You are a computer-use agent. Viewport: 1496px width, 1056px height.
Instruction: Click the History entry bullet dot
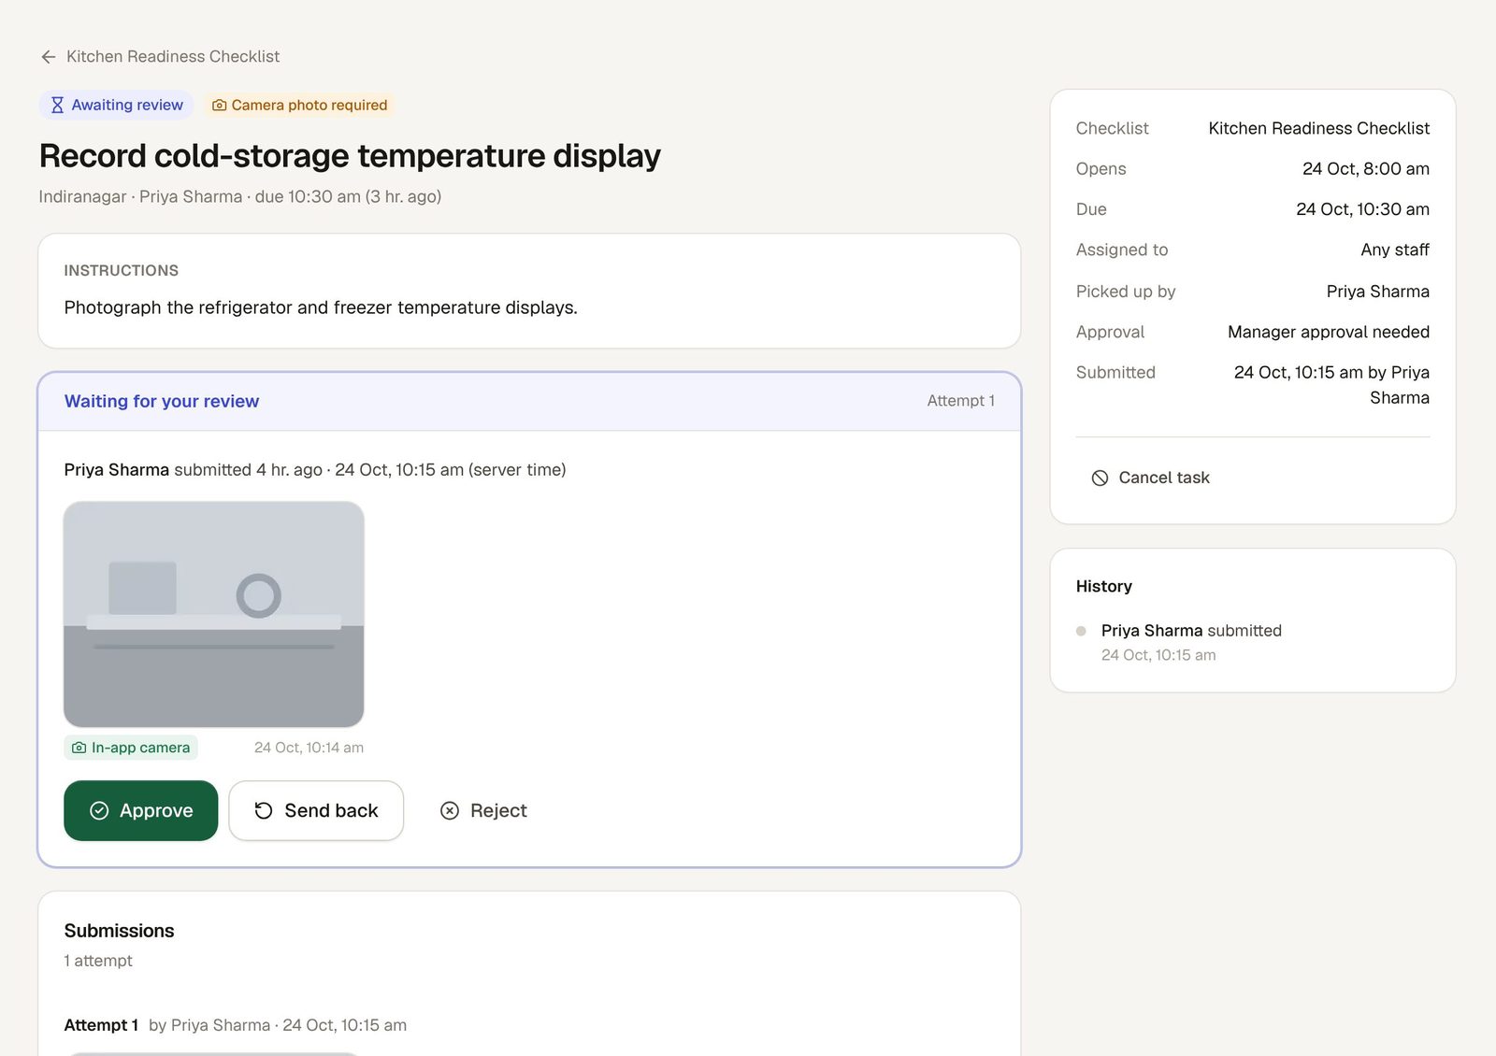[1081, 631]
